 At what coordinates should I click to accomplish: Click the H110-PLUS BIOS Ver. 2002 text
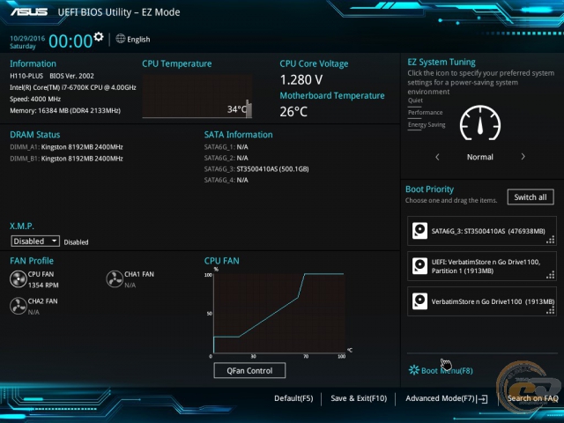52,76
